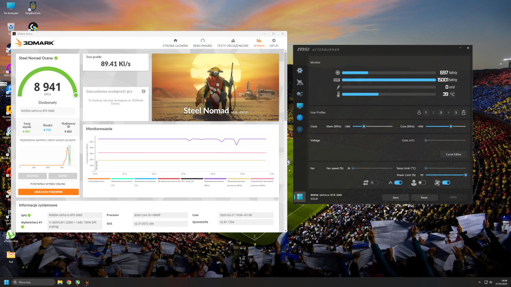This screenshot has height=287, width=511.
Task: Click the Apply button in Afterburner
Action: tap(453, 197)
